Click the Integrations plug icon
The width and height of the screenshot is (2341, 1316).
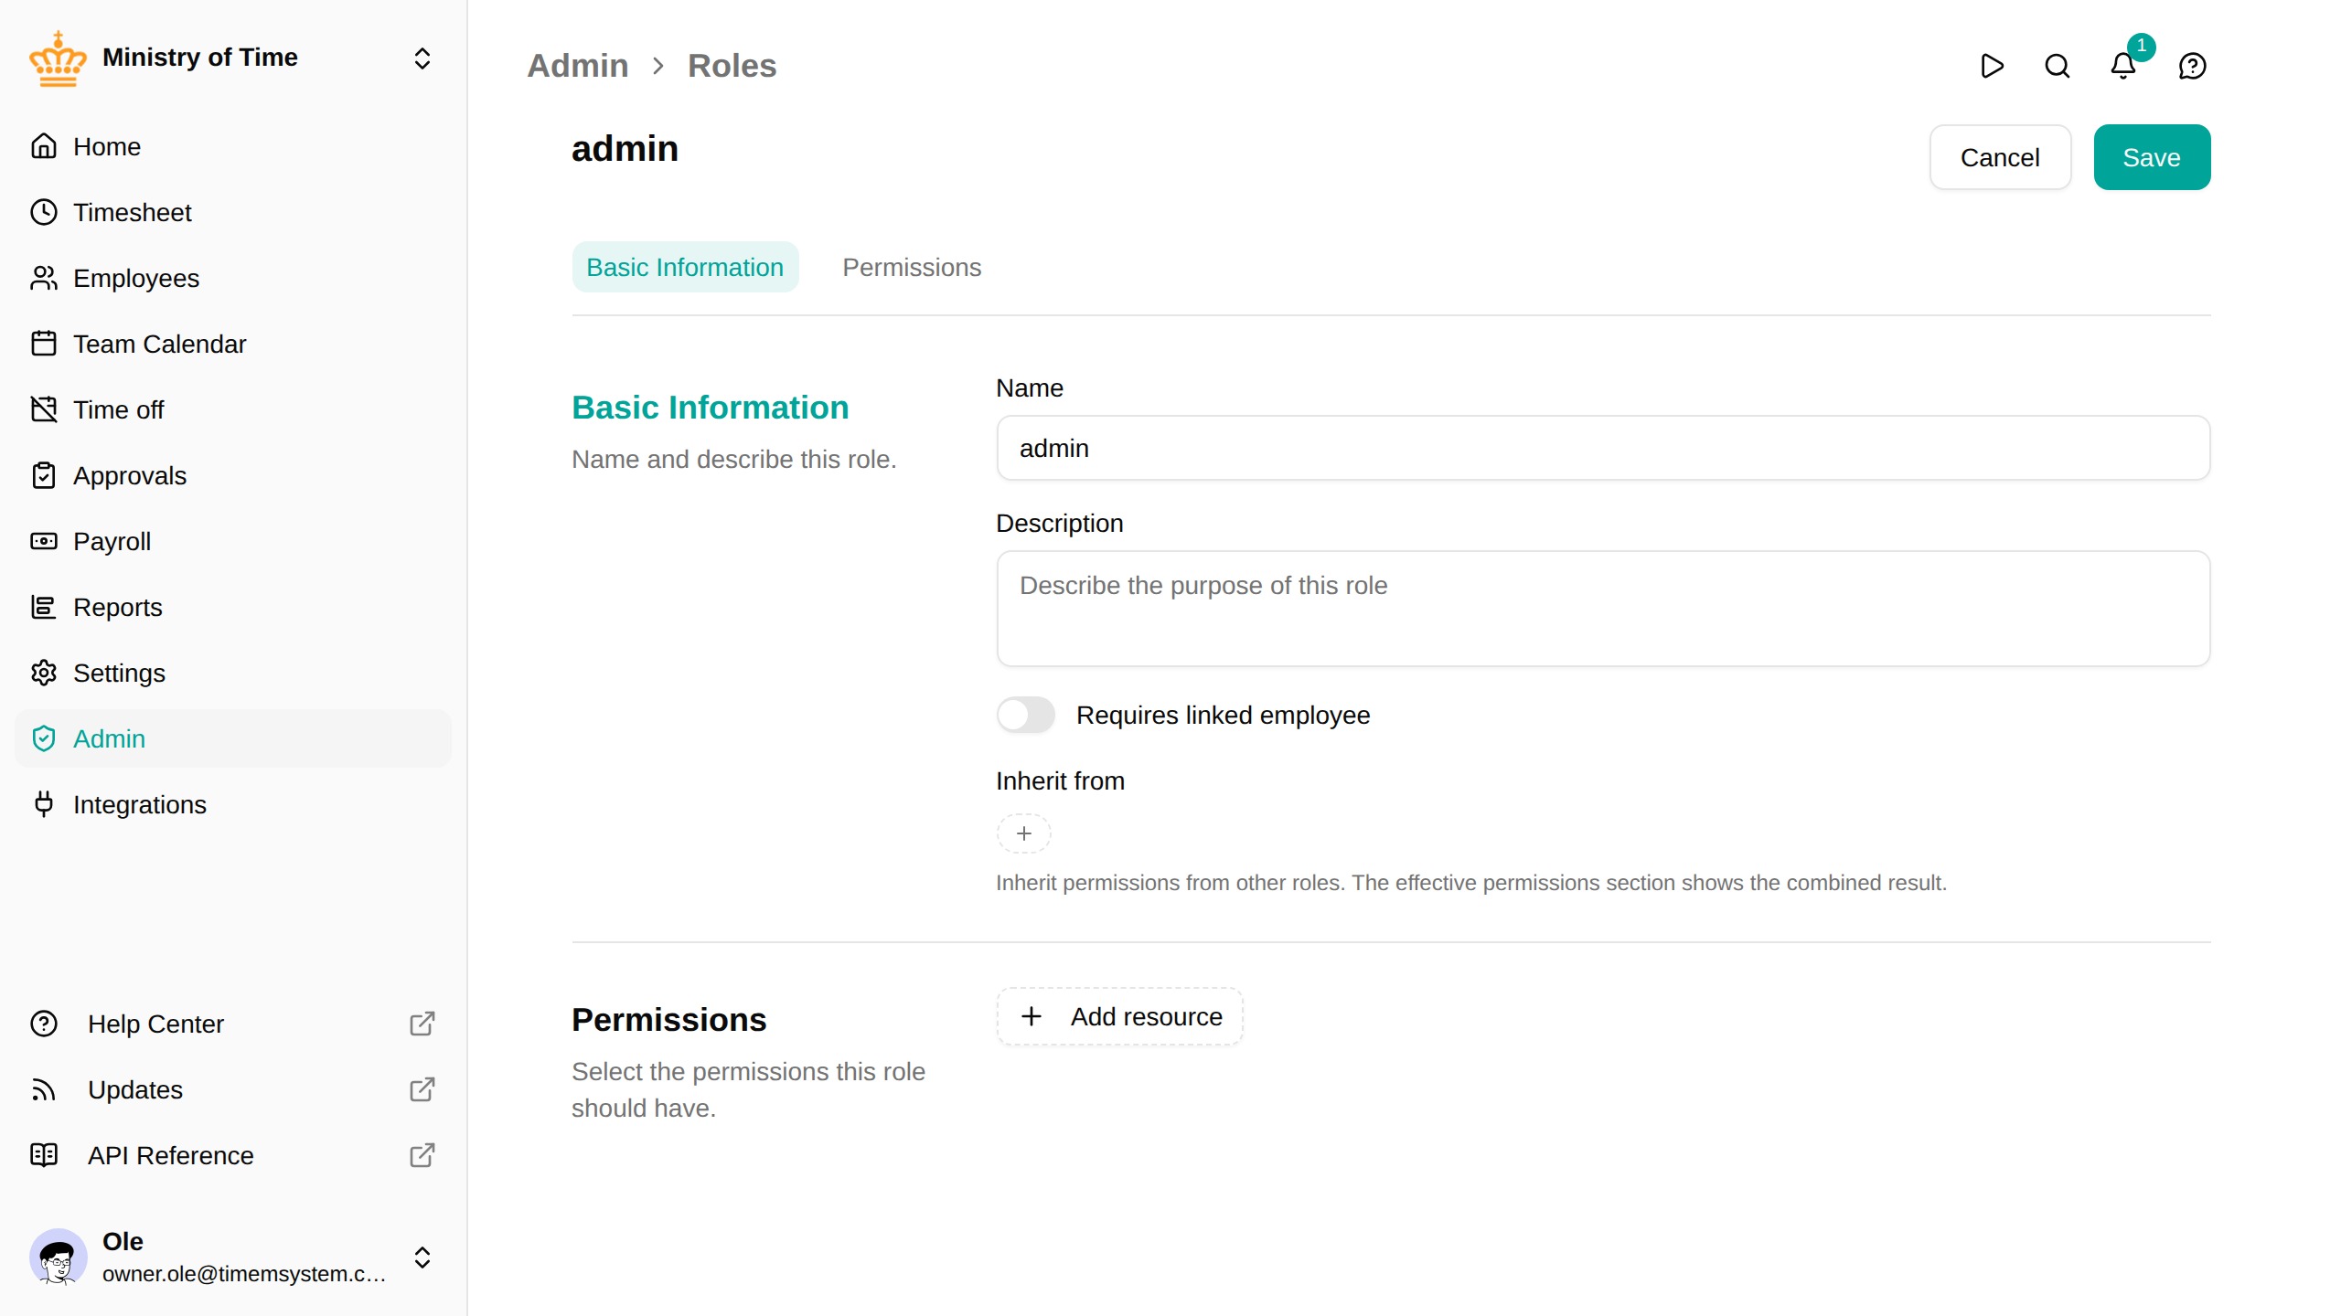point(44,804)
